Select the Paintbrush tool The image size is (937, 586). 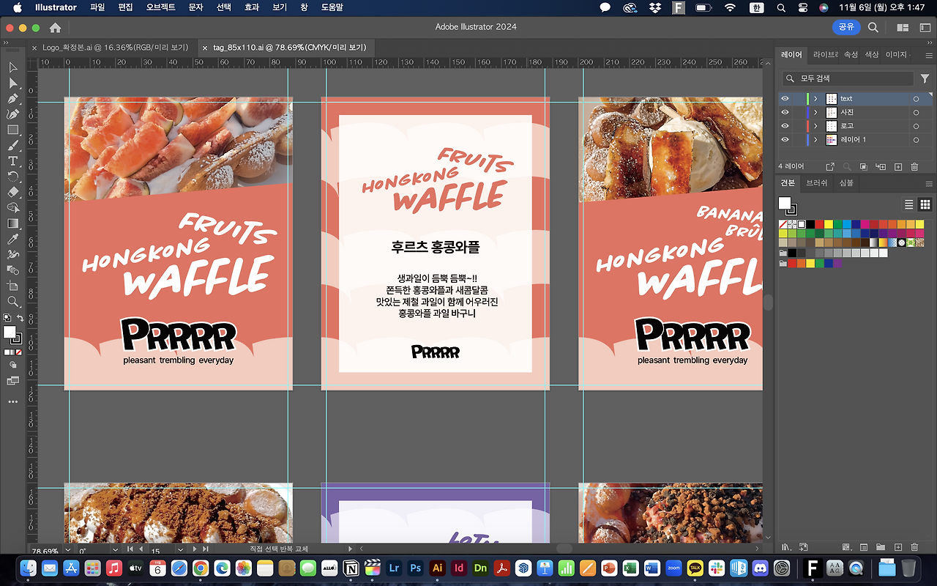(13, 145)
